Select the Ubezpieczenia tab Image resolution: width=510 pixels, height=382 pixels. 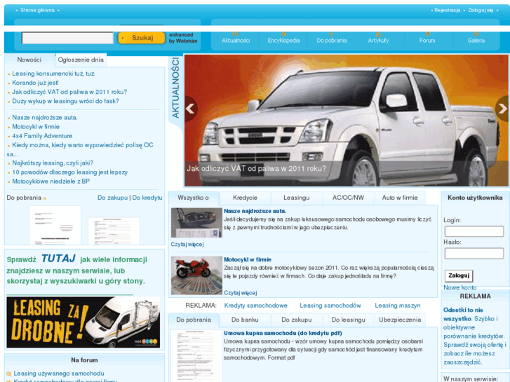pyautogui.click(x=400, y=320)
